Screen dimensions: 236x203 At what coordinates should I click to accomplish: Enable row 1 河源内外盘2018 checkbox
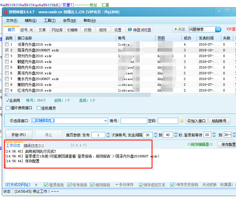(x=7, y=44)
